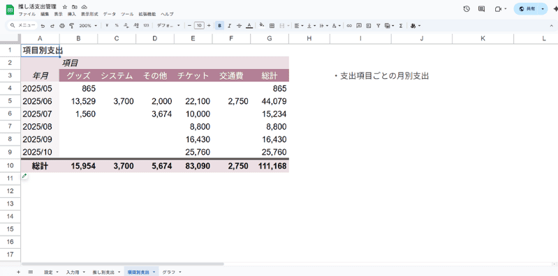Print the spreadsheet with printer icon
Viewport: 558px width, 276px height.
[62, 26]
